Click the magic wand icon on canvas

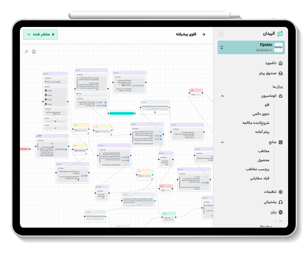click(27, 52)
